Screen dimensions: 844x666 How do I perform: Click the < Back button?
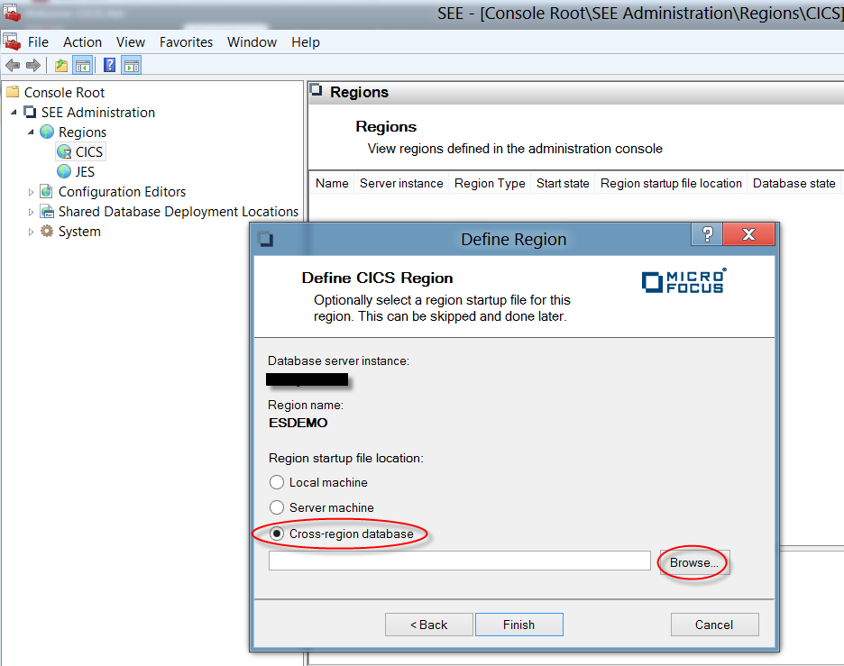[x=429, y=625]
